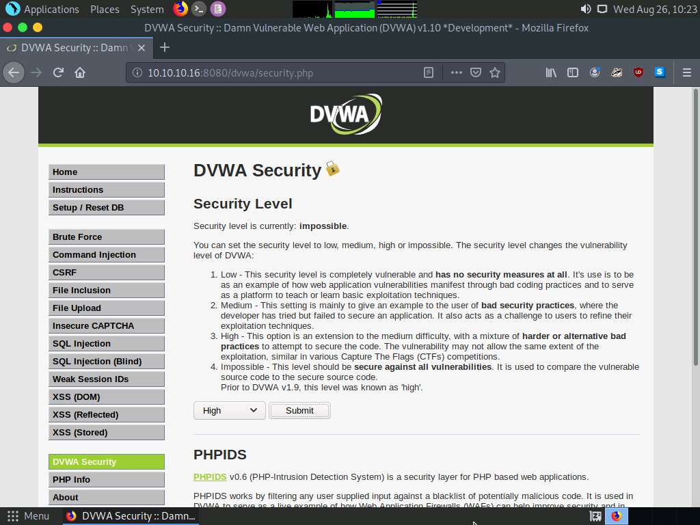The image size is (700, 525).
Task: Expand the security level dropdown
Action: [x=230, y=410]
